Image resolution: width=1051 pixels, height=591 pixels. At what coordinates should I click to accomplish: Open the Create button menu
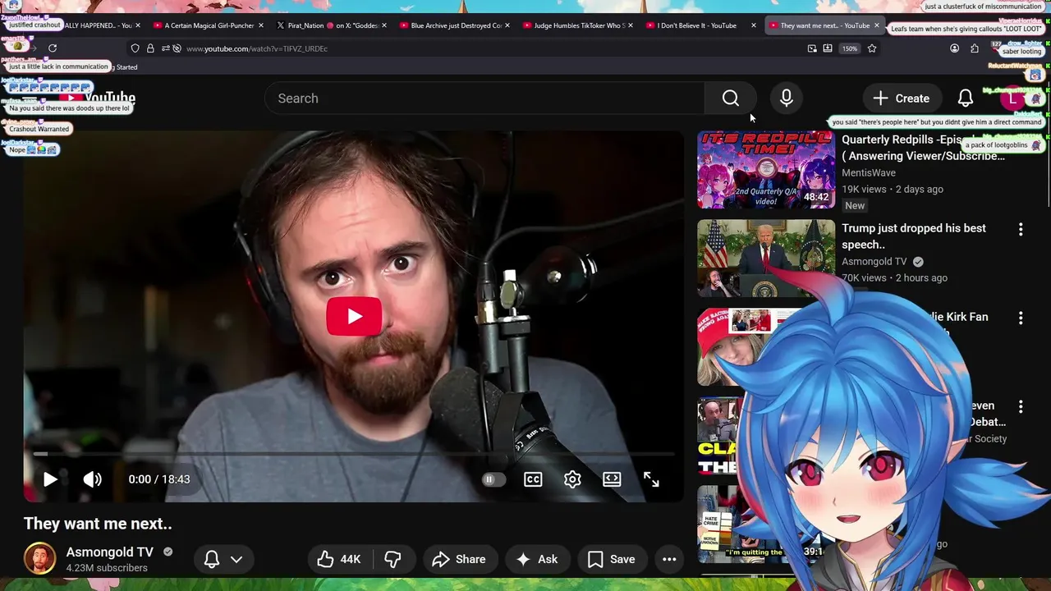point(902,98)
